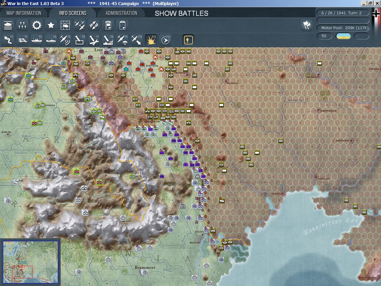
Task: Select the F9 air transport parachute icon
Action: (x=122, y=40)
